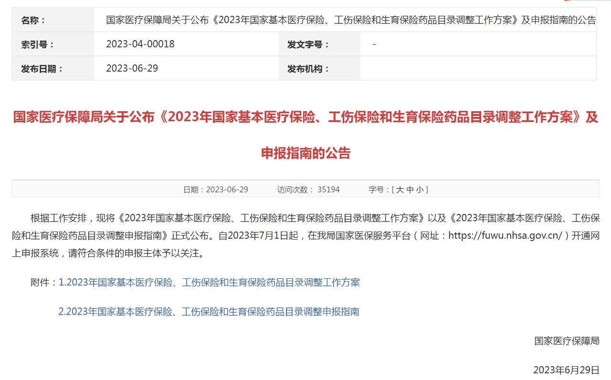Click the 索引号 label cell
The width and height of the screenshot is (611, 380).
click(53, 44)
